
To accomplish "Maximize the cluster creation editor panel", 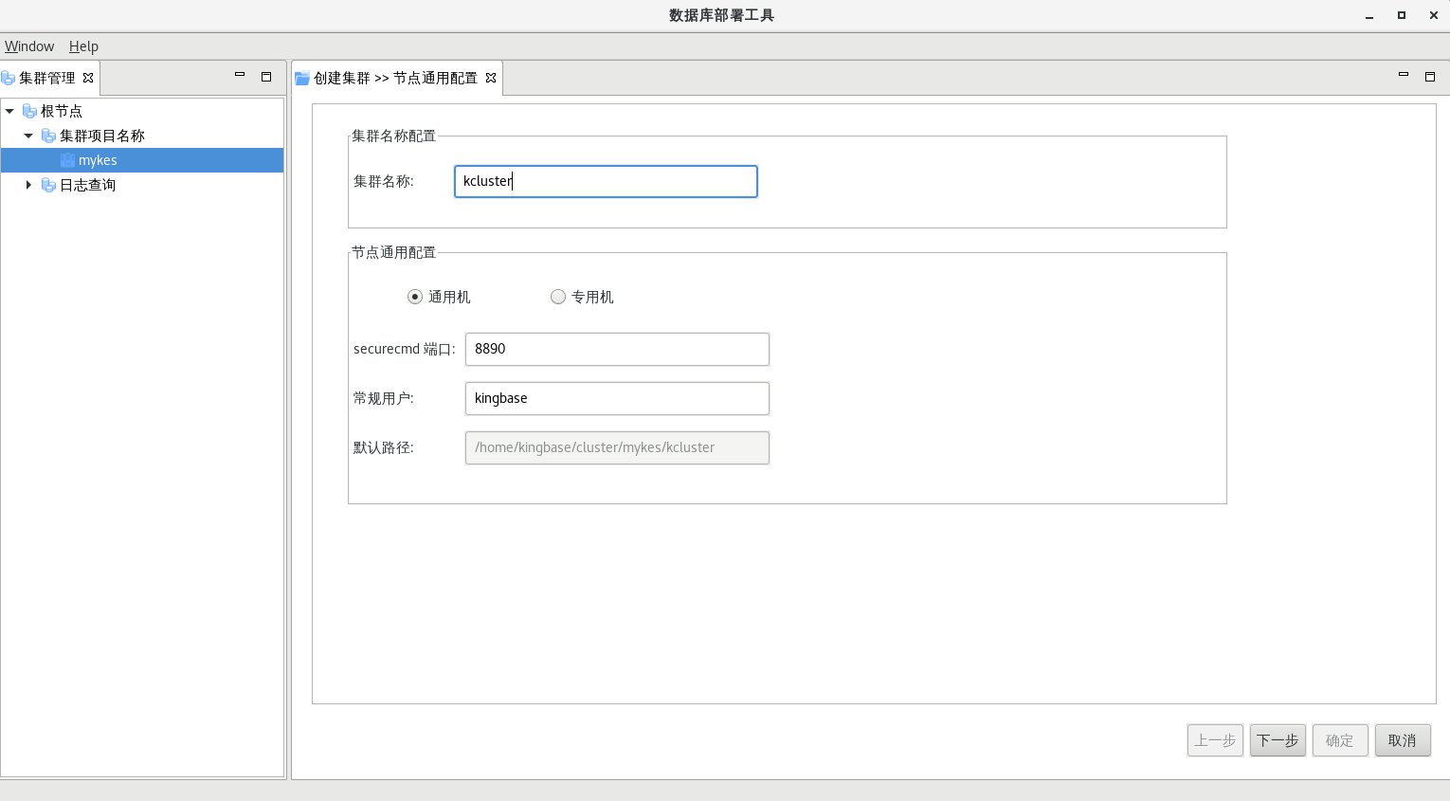I will click(1430, 76).
